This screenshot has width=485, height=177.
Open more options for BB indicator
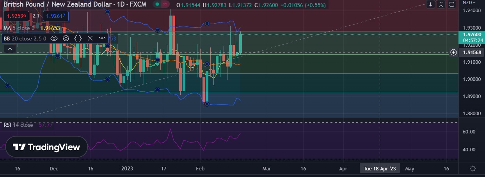[x=102, y=38]
